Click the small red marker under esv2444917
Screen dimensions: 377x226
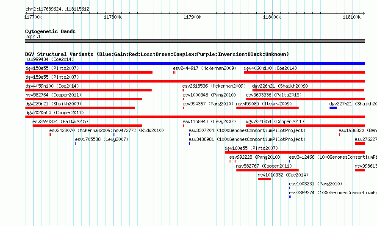[175, 72]
